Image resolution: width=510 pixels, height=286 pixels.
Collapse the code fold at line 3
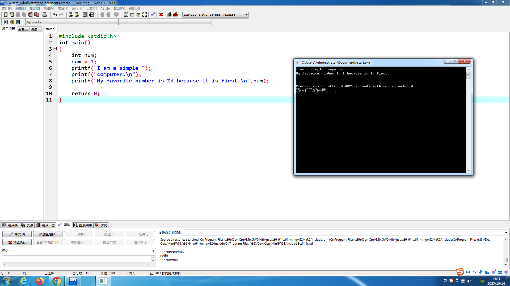(55, 49)
